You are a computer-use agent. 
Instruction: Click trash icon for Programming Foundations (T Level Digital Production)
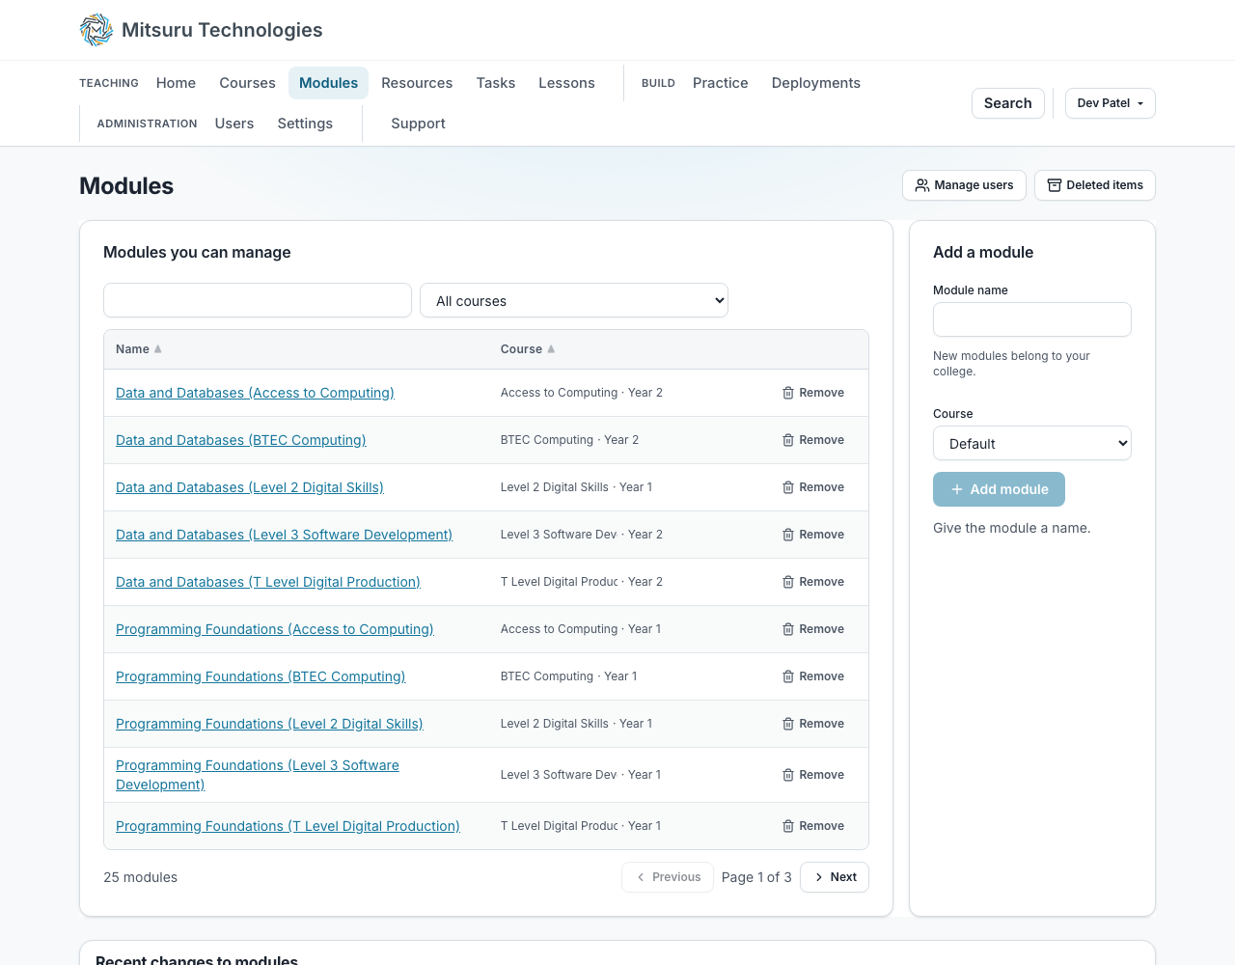(x=788, y=826)
